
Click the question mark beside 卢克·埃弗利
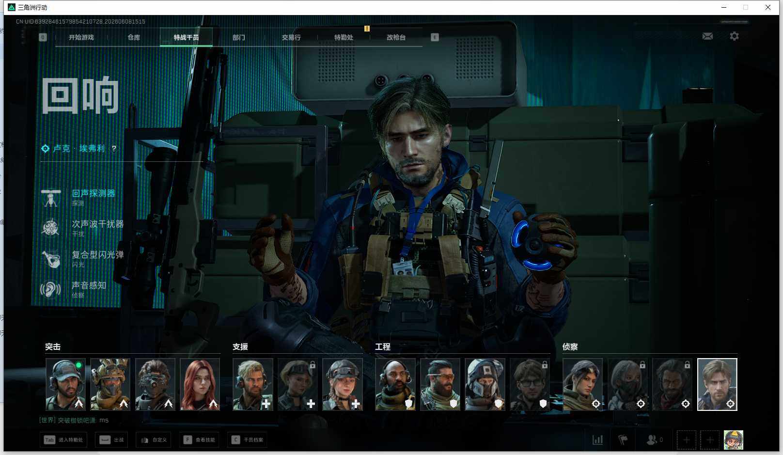(114, 148)
